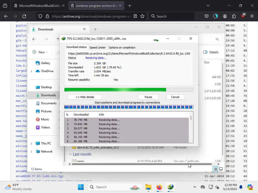Viewport: 258px width, 193px height.
Task: Open Firefox View icon at tab strip start
Action: (x=5, y=6)
